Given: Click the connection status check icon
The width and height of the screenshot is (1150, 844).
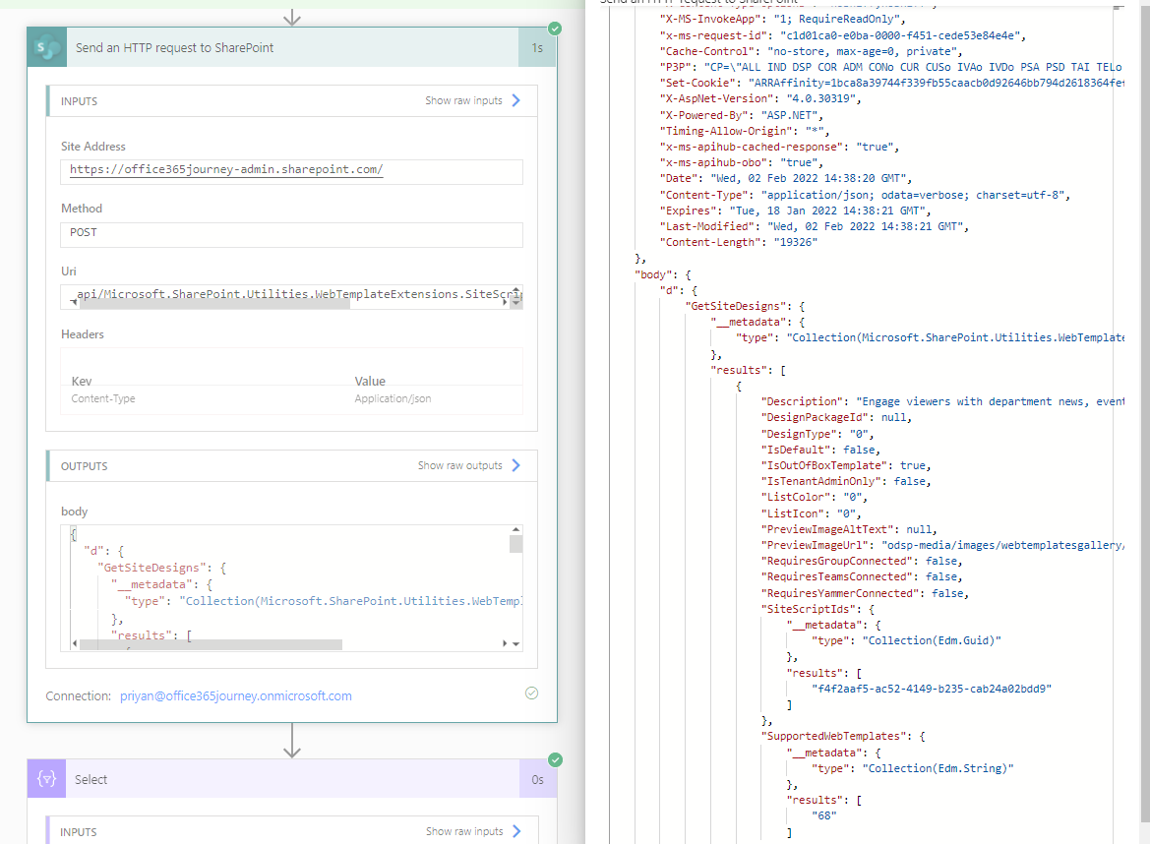Looking at the screenshot, I should pos(532,693).
